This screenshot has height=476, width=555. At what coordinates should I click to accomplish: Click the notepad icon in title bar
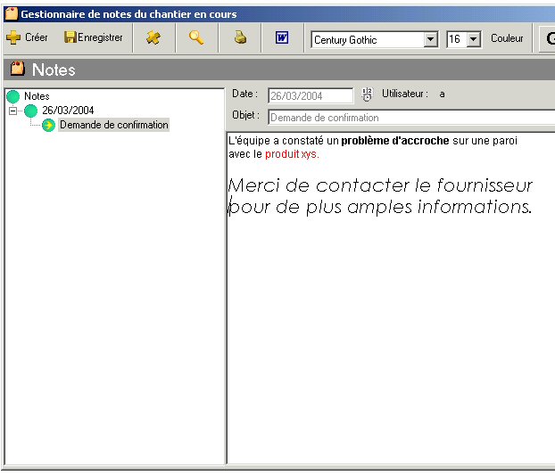[12, 13]
